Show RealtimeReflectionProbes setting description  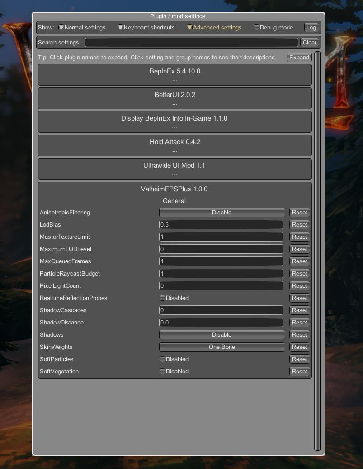73,298
